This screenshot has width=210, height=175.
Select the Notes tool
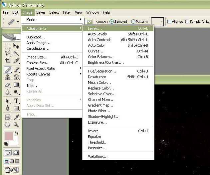[x=8, y=117]
